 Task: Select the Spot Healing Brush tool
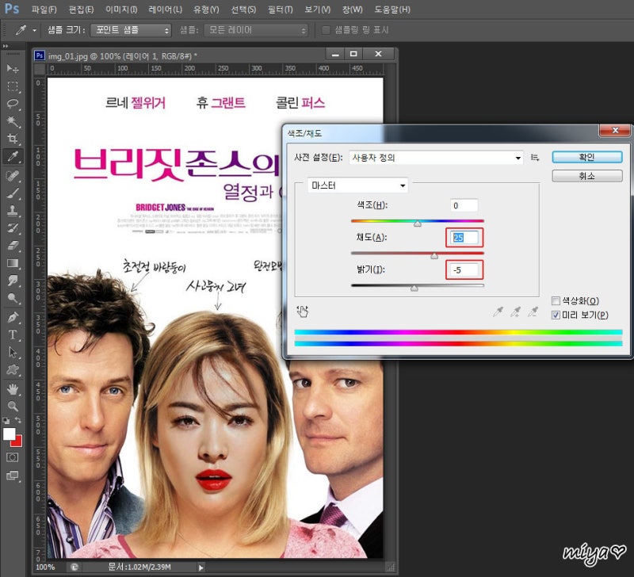coord(13,175)
